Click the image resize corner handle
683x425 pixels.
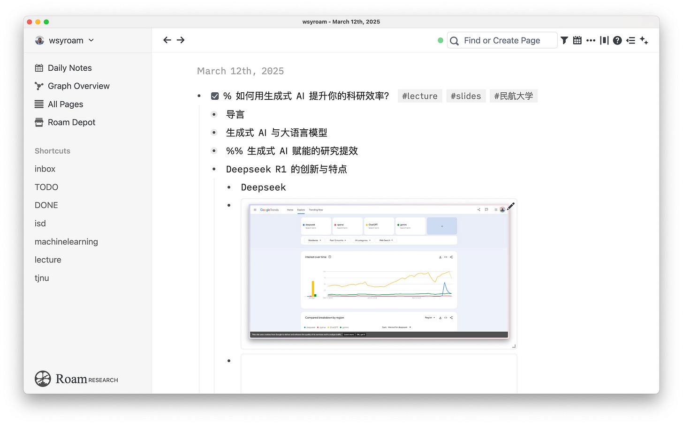pos(514,346)
